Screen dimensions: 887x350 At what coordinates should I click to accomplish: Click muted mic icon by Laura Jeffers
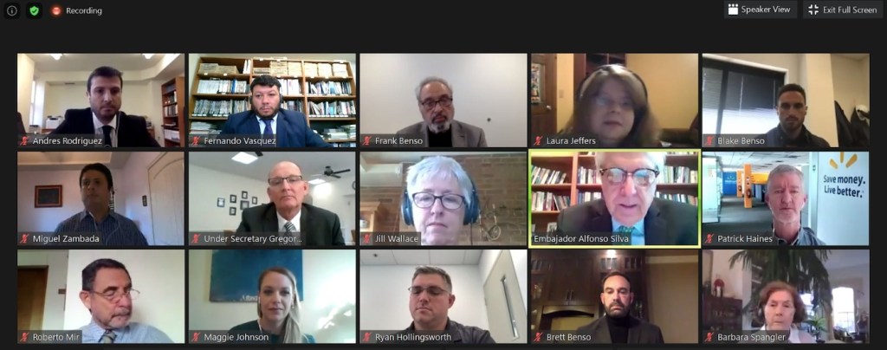click(538, 141)
